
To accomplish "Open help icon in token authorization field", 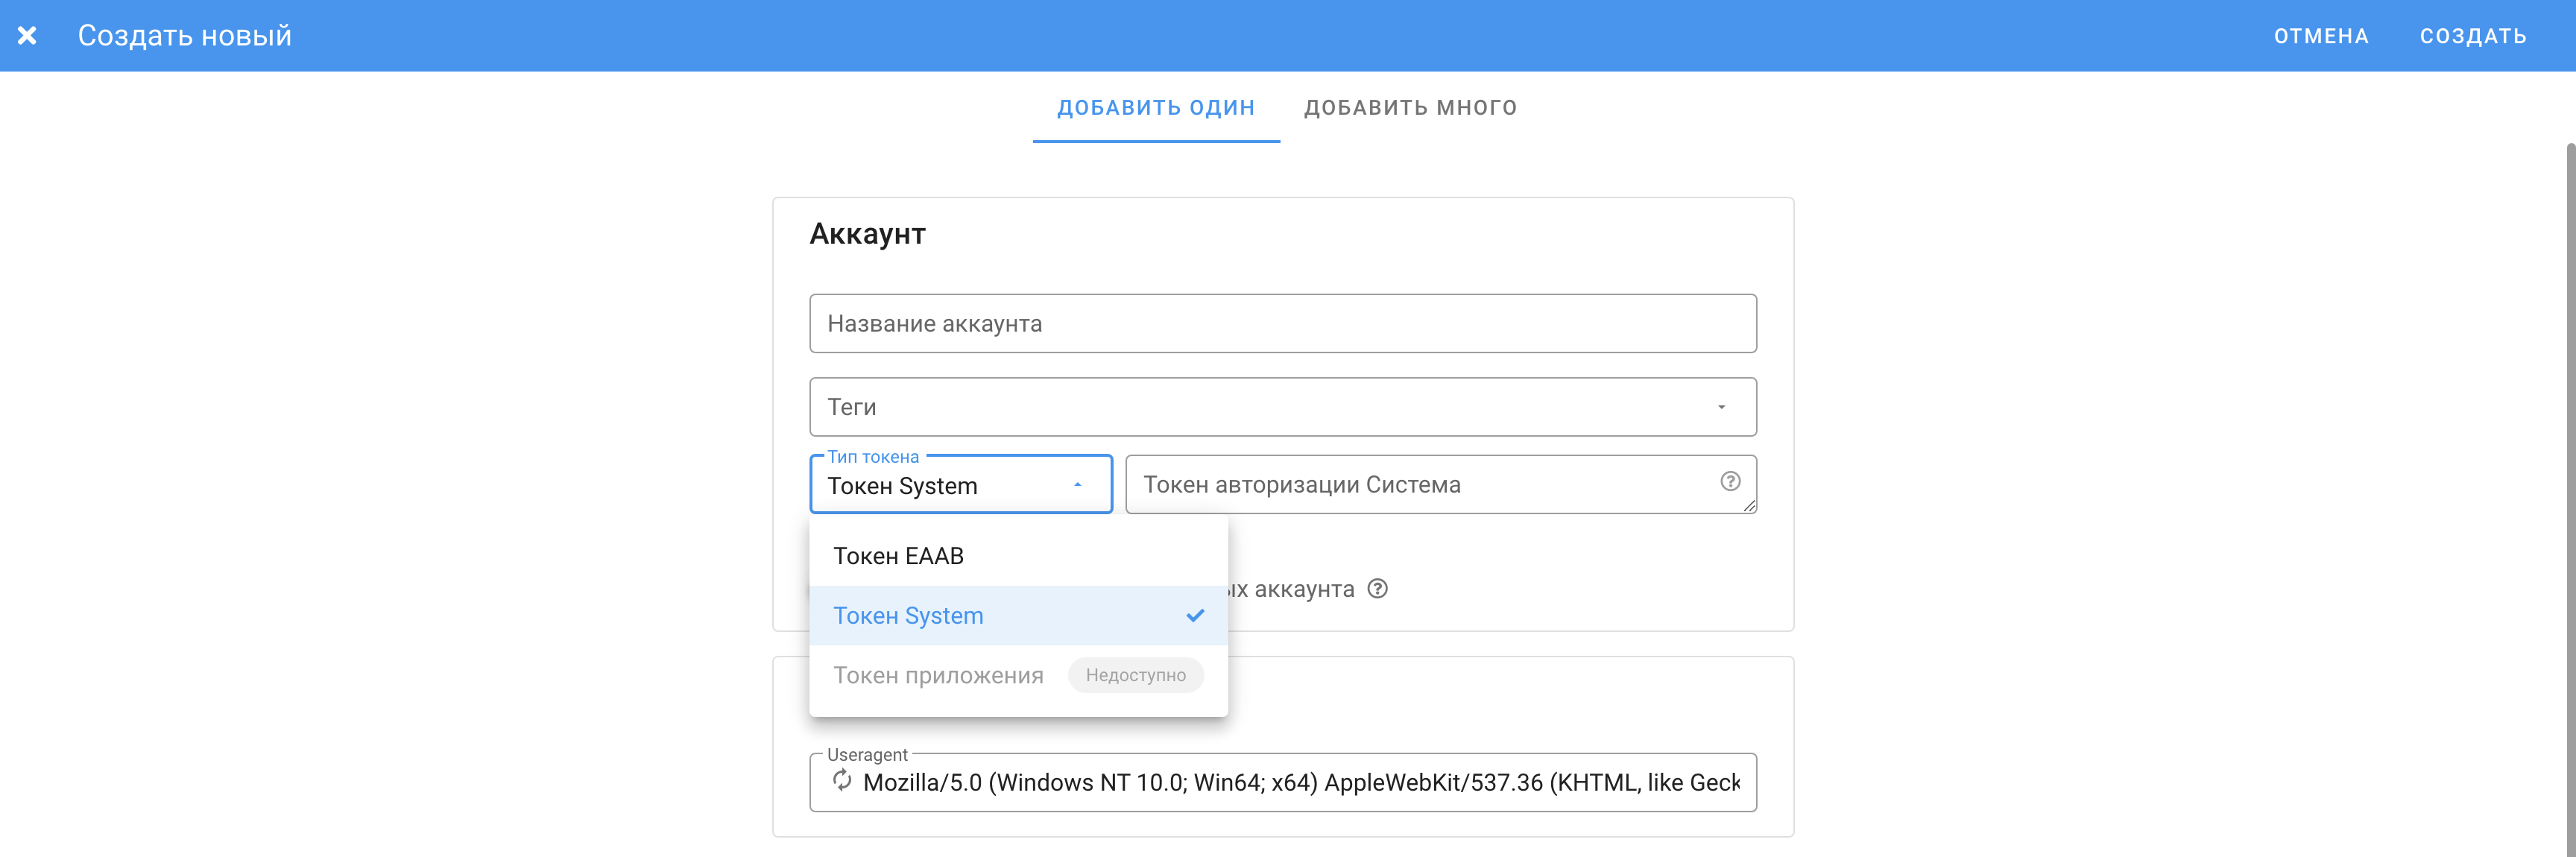I will 1730,482.
